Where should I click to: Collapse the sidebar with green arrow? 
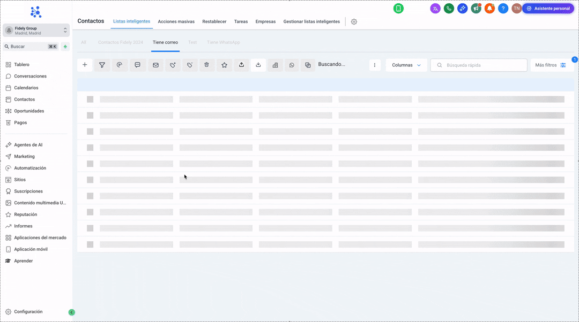pyautogui.click(x=72, y=312)
